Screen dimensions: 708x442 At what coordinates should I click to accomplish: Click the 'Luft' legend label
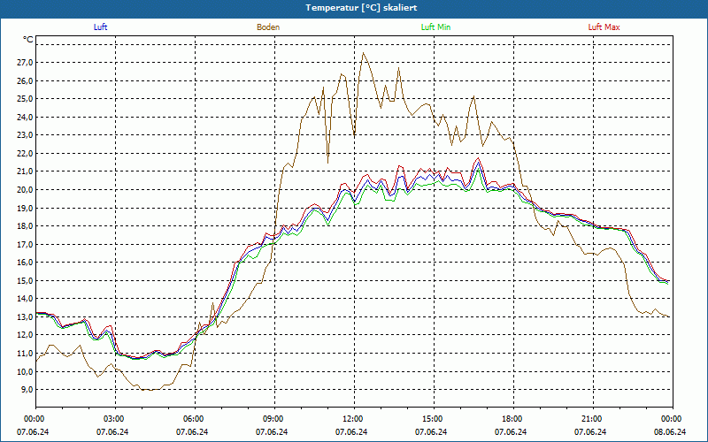coord(100,27)
